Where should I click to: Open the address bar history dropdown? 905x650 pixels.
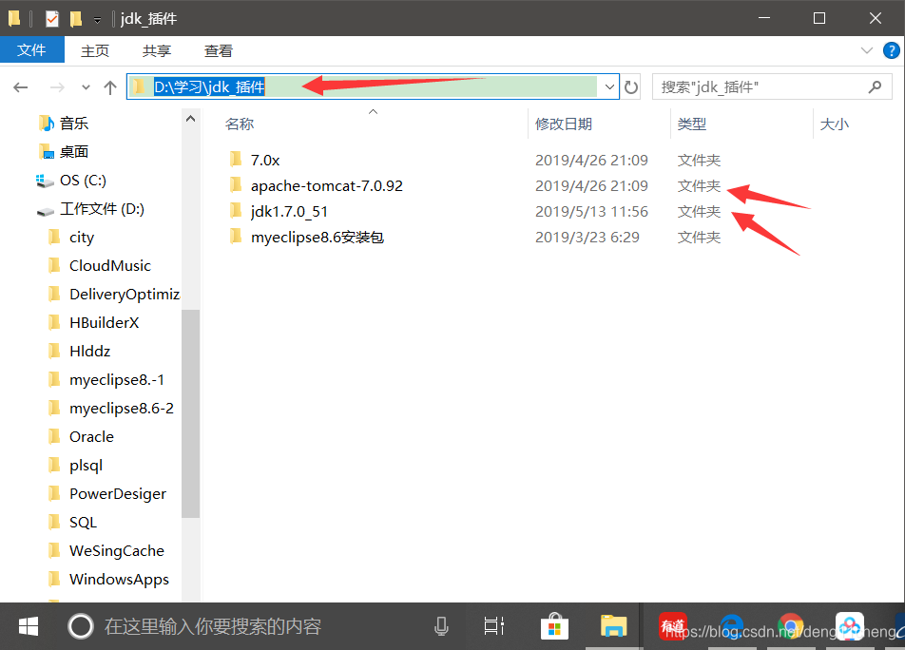pyautogui.click(x=609, y=86)
